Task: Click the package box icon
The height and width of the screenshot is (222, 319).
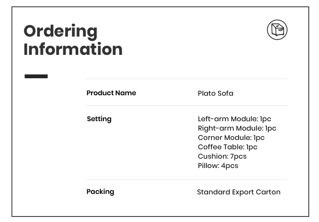Action: coord(277,30)
